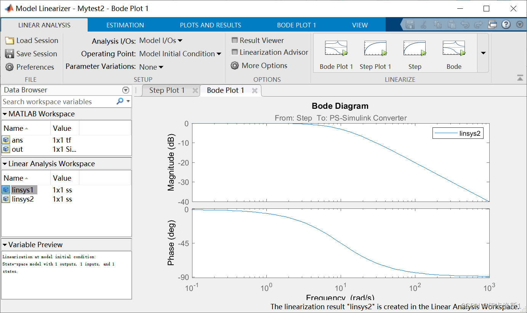
Task: Click the Copy icon in quick access toolbar
Action: click(438, 25)
